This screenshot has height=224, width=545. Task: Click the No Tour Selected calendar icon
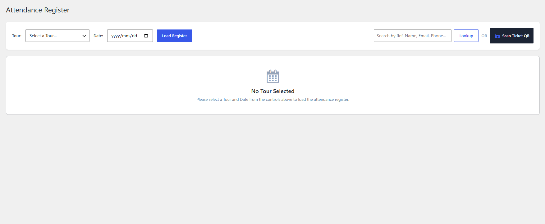(x=273, y=76)
